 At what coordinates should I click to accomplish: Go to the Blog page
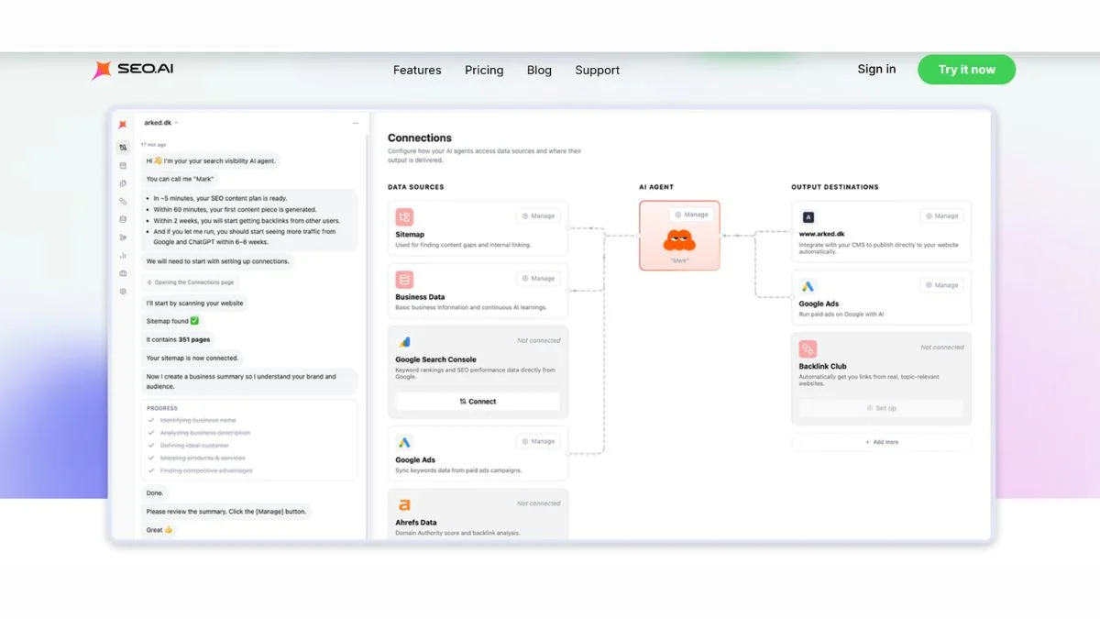(539, 70)
